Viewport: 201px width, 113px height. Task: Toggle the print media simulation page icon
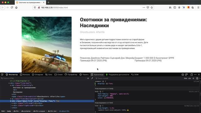[197, 78]
